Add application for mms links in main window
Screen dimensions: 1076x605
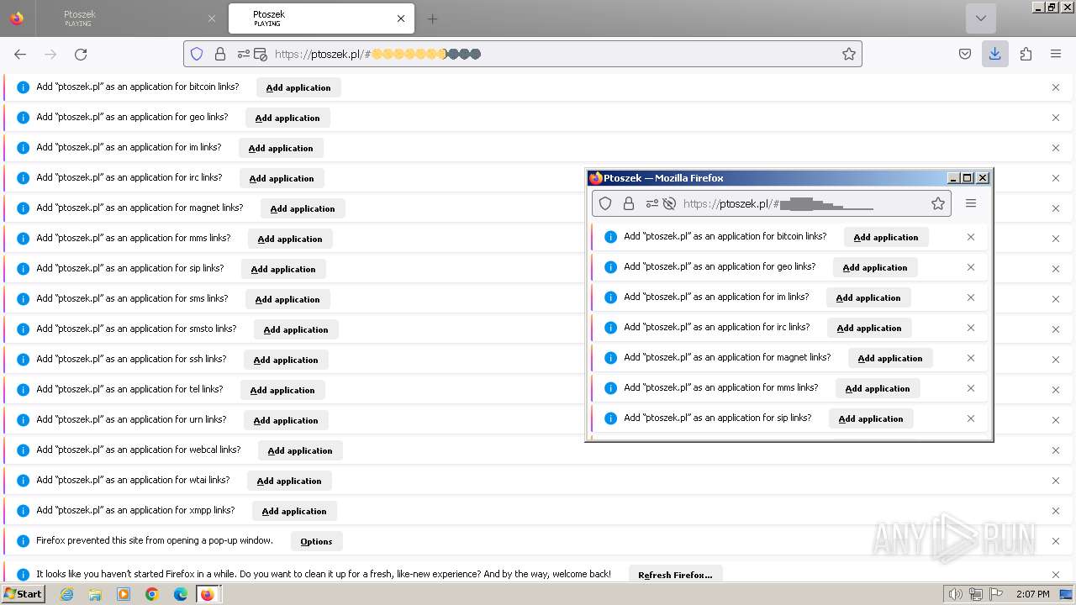click(x=290, y=239)
